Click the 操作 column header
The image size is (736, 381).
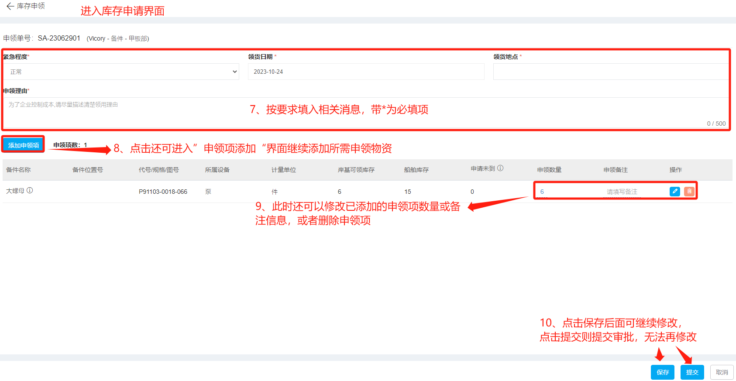(676, 170)
